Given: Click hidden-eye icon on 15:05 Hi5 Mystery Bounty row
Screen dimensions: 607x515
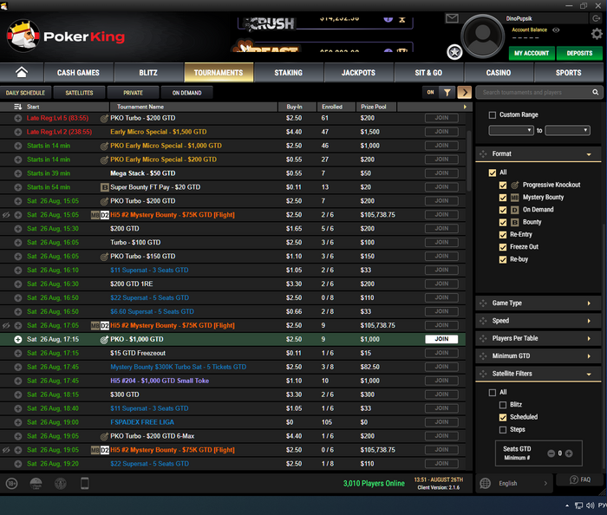Looking at the screenshot, I should pos(6,215).
